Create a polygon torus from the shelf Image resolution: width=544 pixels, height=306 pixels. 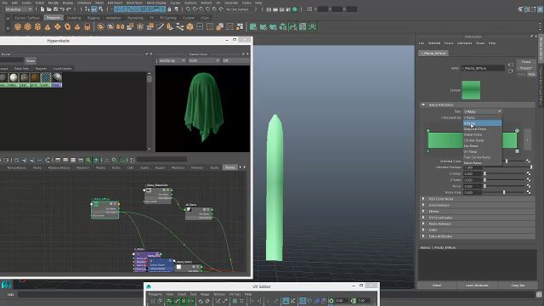(67, 26)
